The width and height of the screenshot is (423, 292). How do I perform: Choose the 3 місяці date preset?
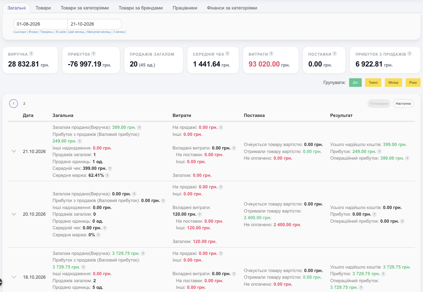tap(118, 32)
